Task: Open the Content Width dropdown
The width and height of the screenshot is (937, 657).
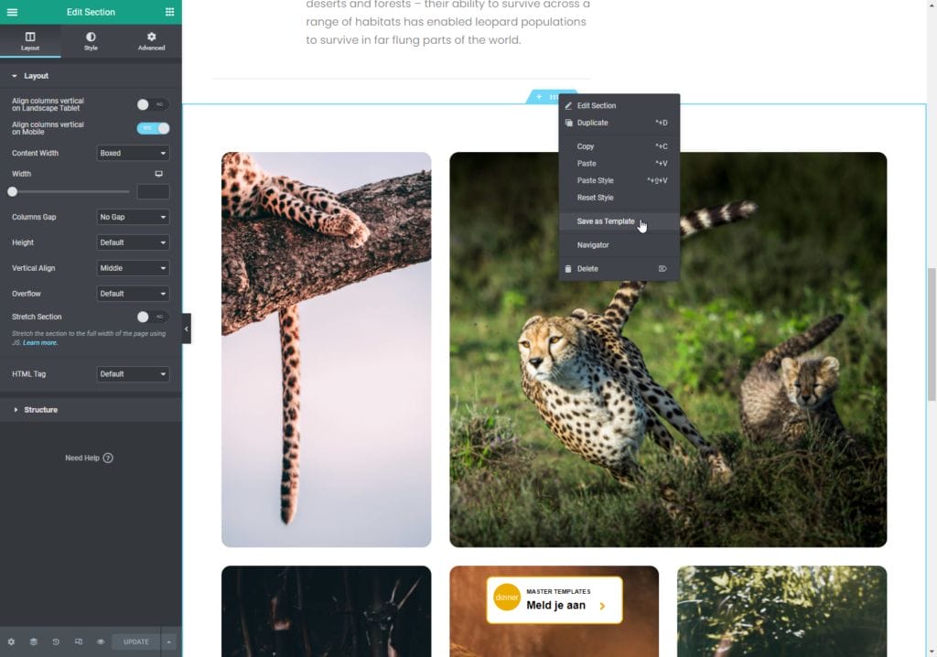Action: pos(133,153)
